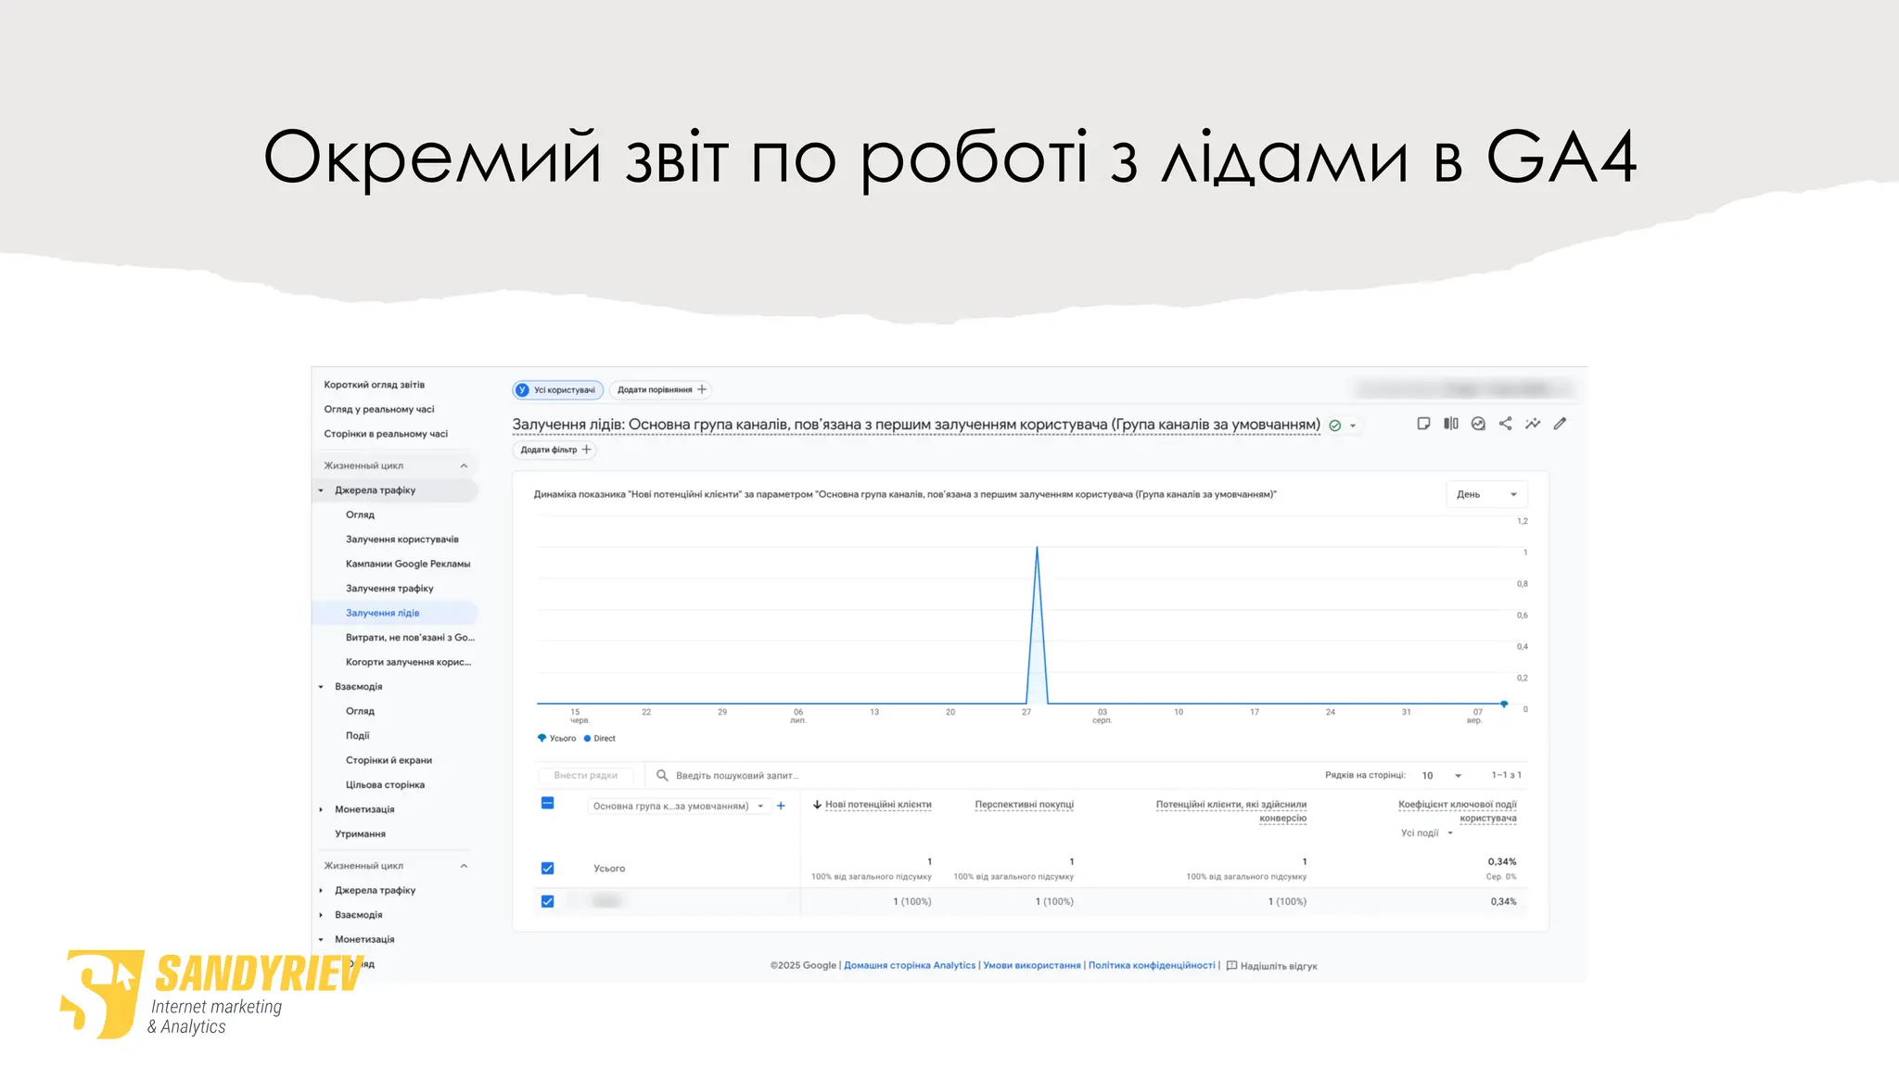This screenshot has height=1068, width=1899.
Task: Click the chart peak near 27
Action: point(1037,548)
